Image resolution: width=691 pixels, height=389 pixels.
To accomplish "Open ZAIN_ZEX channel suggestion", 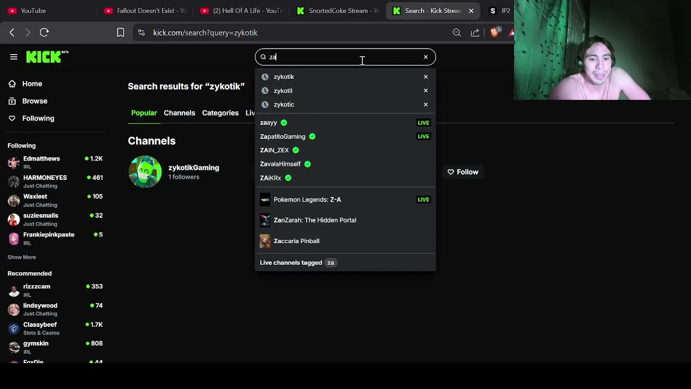I will pyautogui.click(x=345, y=150).
